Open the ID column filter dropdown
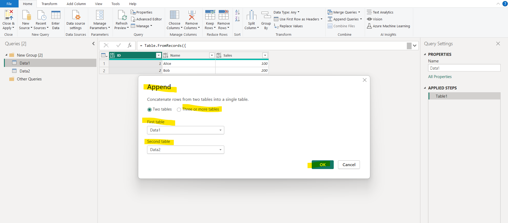The height and width of the screenshot is (223, 508). 158,55
